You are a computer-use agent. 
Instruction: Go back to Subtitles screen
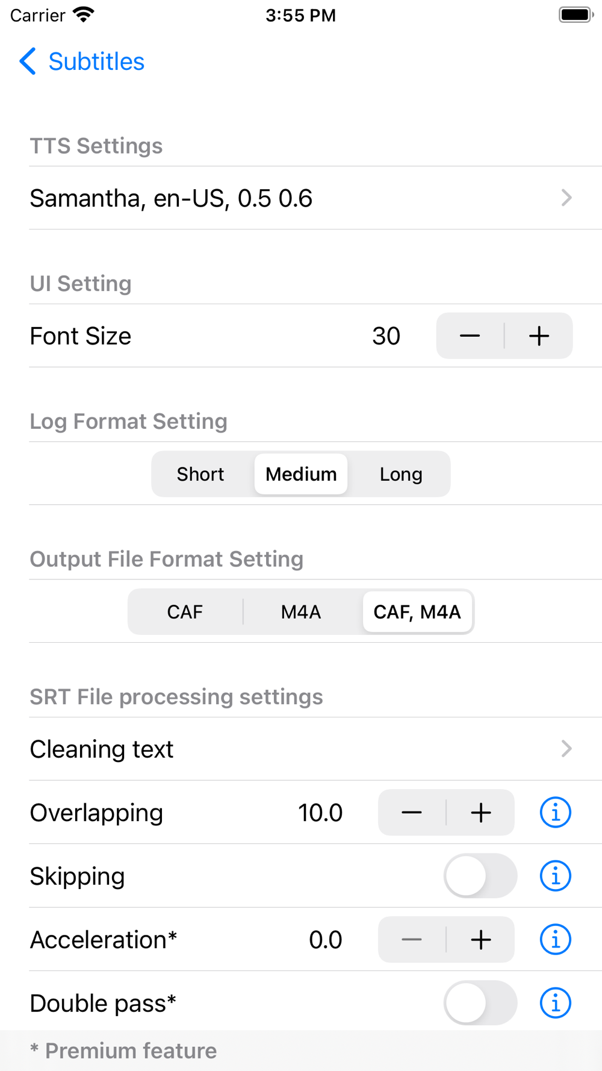coord(82,61)
